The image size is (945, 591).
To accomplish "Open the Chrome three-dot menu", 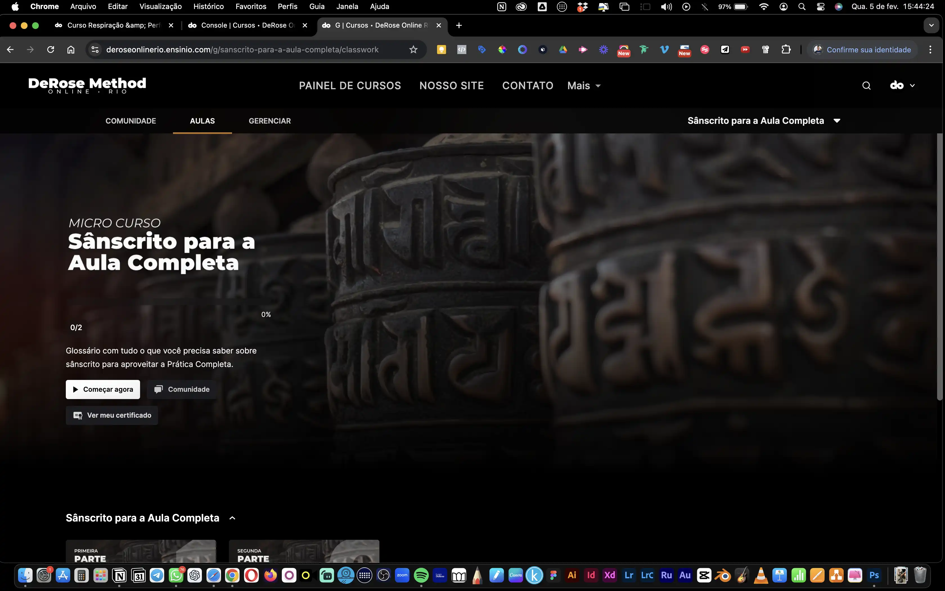I will click(930, 50).
